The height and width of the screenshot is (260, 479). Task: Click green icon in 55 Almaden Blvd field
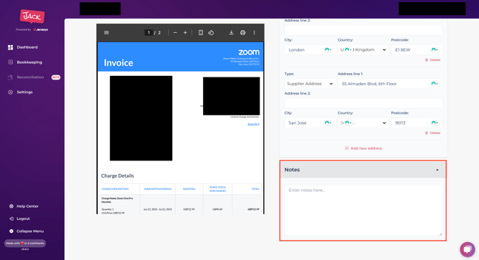[435, 84]
